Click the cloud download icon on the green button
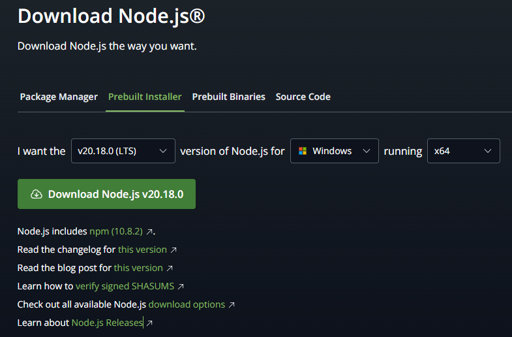 (x=37, y=194)
